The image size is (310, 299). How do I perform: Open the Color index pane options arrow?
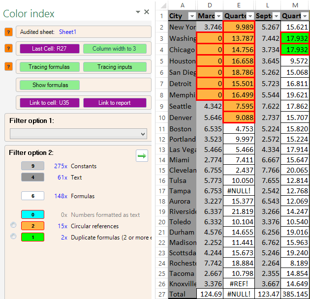point(138,12)
